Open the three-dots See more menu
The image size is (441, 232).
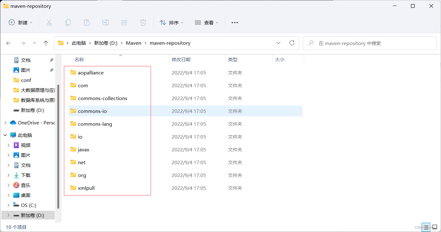235,23
